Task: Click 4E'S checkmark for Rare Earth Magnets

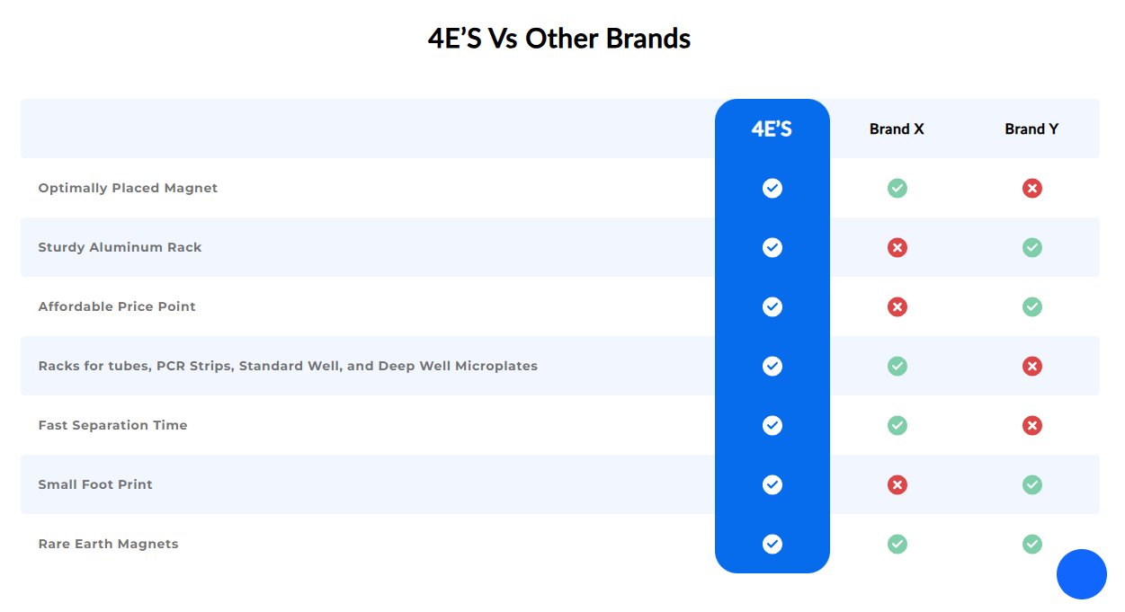Action: [772, 544]
